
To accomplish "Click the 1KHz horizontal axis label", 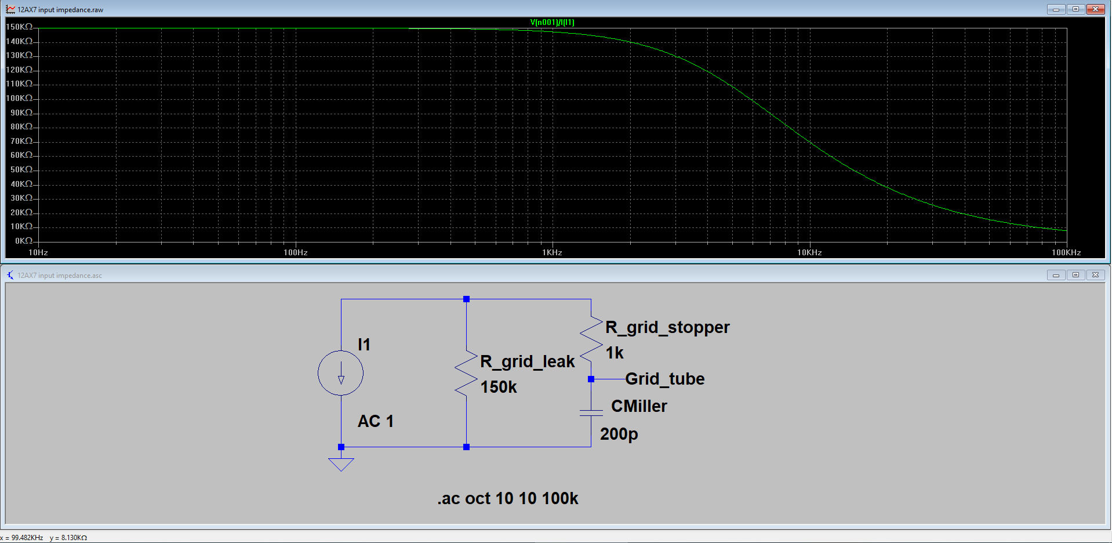I will point(552,252).
